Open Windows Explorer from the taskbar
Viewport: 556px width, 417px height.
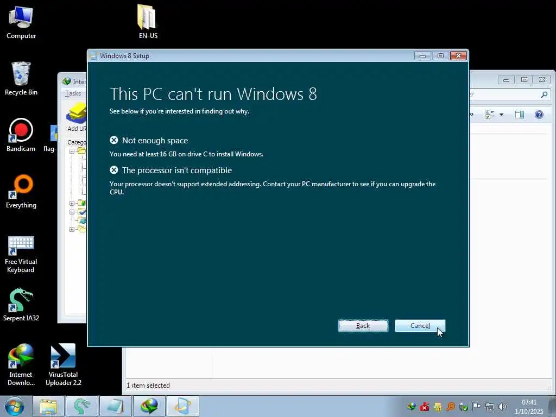[48, 406]
